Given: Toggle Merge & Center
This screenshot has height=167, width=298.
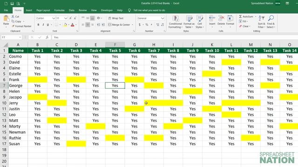Looking at the screenshot, I should click(119, 25).
